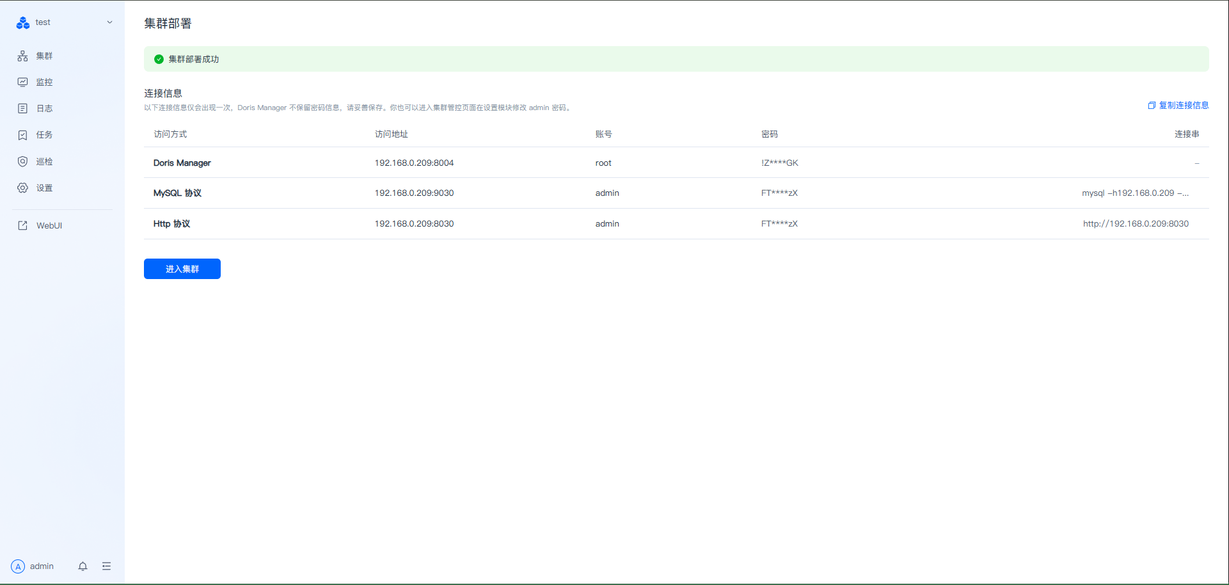This screenshot has width=1229, height=585.
Task: Collapse the sidebar with menu-fold icon
Action: coord(106,566)
